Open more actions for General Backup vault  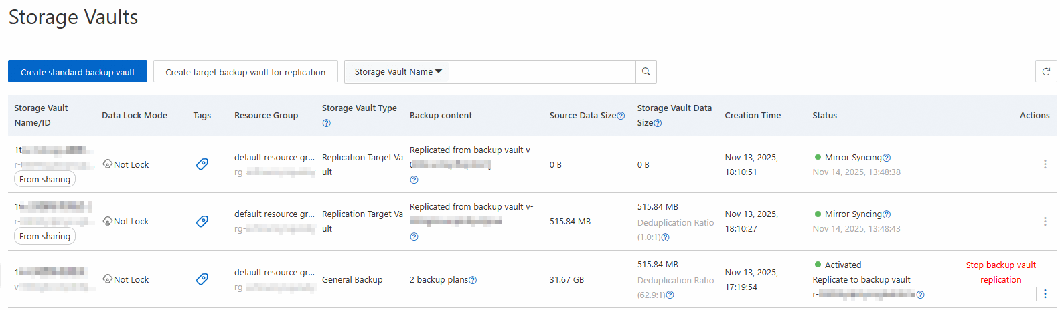tap(1045, 294)
